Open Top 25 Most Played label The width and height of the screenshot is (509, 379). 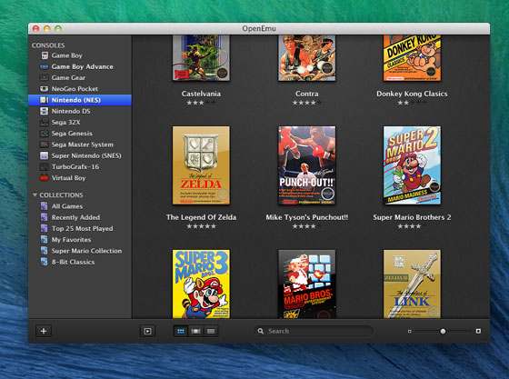coord(83,228)
